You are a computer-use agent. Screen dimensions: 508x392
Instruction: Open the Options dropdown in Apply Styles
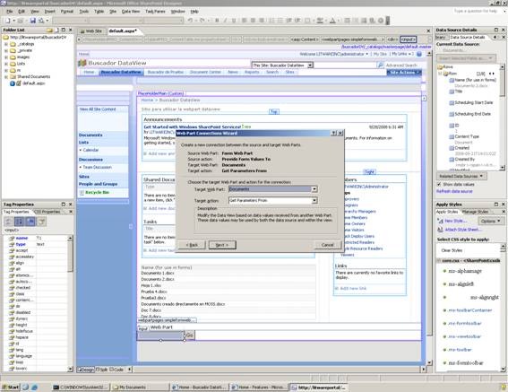tap(490, 221)
